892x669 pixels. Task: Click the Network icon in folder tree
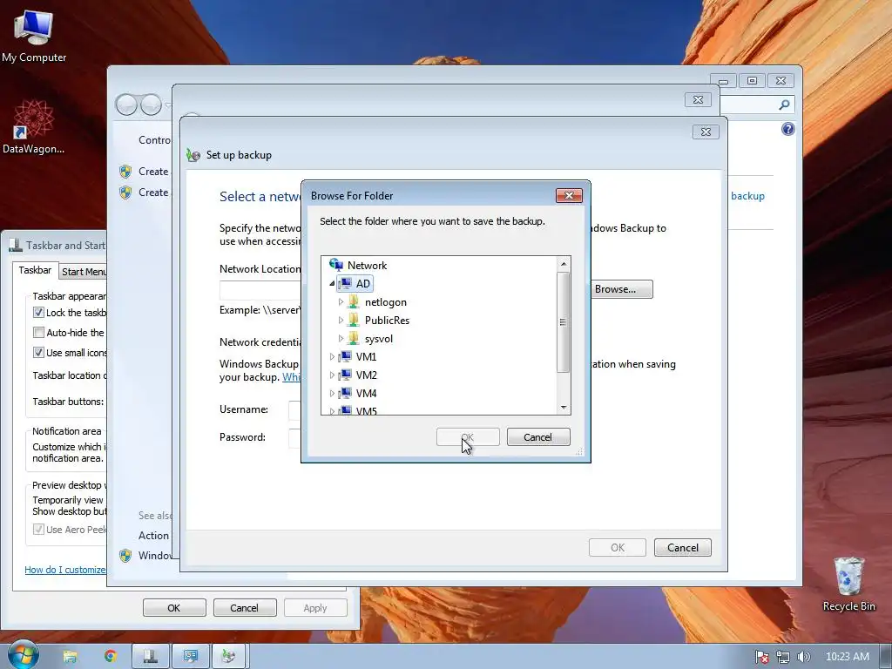coord(336,265)
